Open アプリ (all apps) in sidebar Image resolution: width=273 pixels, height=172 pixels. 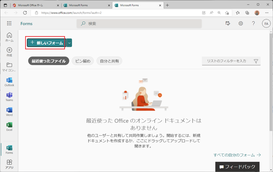tap(9, 164)
